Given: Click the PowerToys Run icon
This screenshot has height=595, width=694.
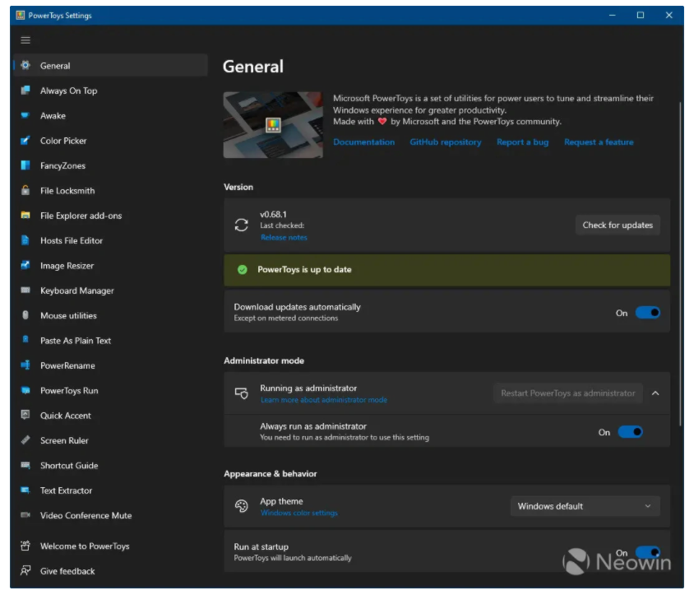Looking at the screenshot, I should (x=25, y=390).
